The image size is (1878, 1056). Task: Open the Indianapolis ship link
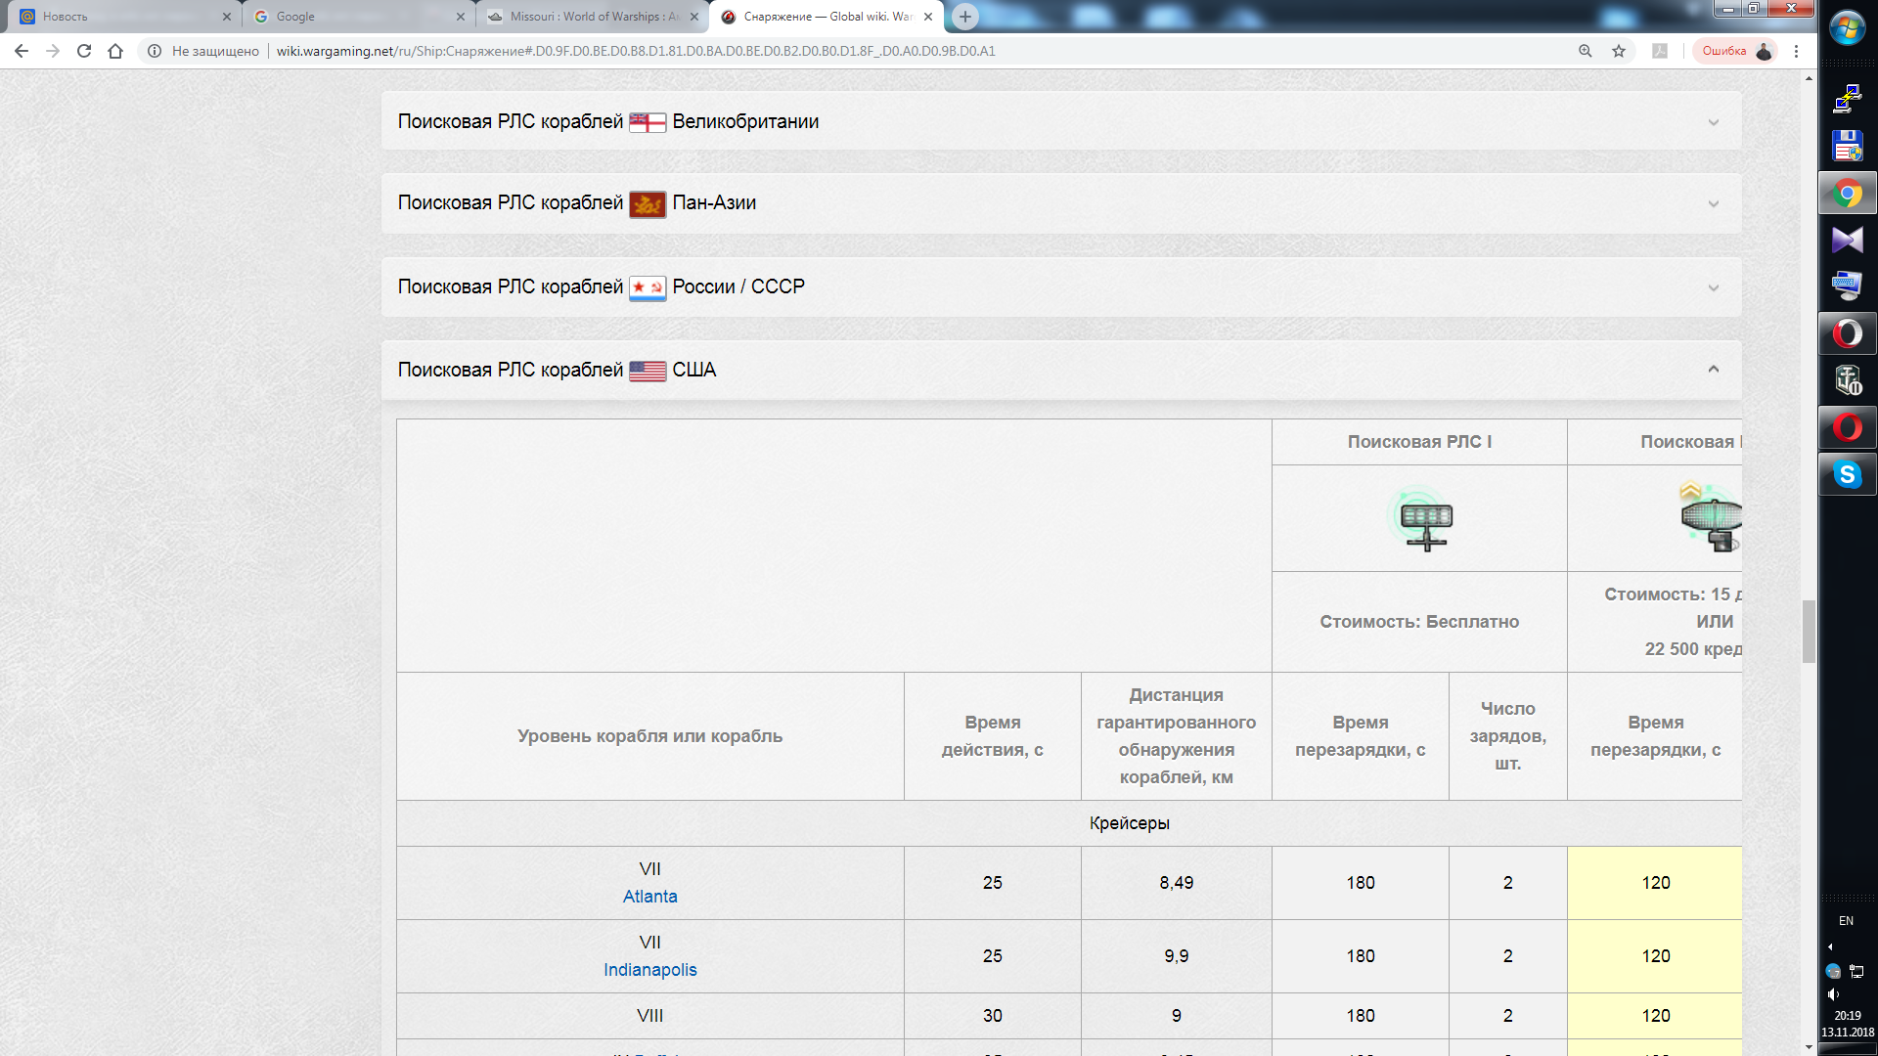649,970
